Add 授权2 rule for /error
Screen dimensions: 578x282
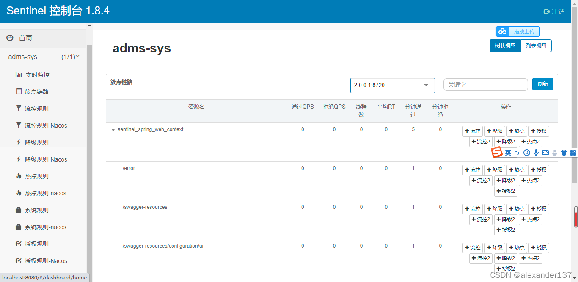(x=506, y=191)
